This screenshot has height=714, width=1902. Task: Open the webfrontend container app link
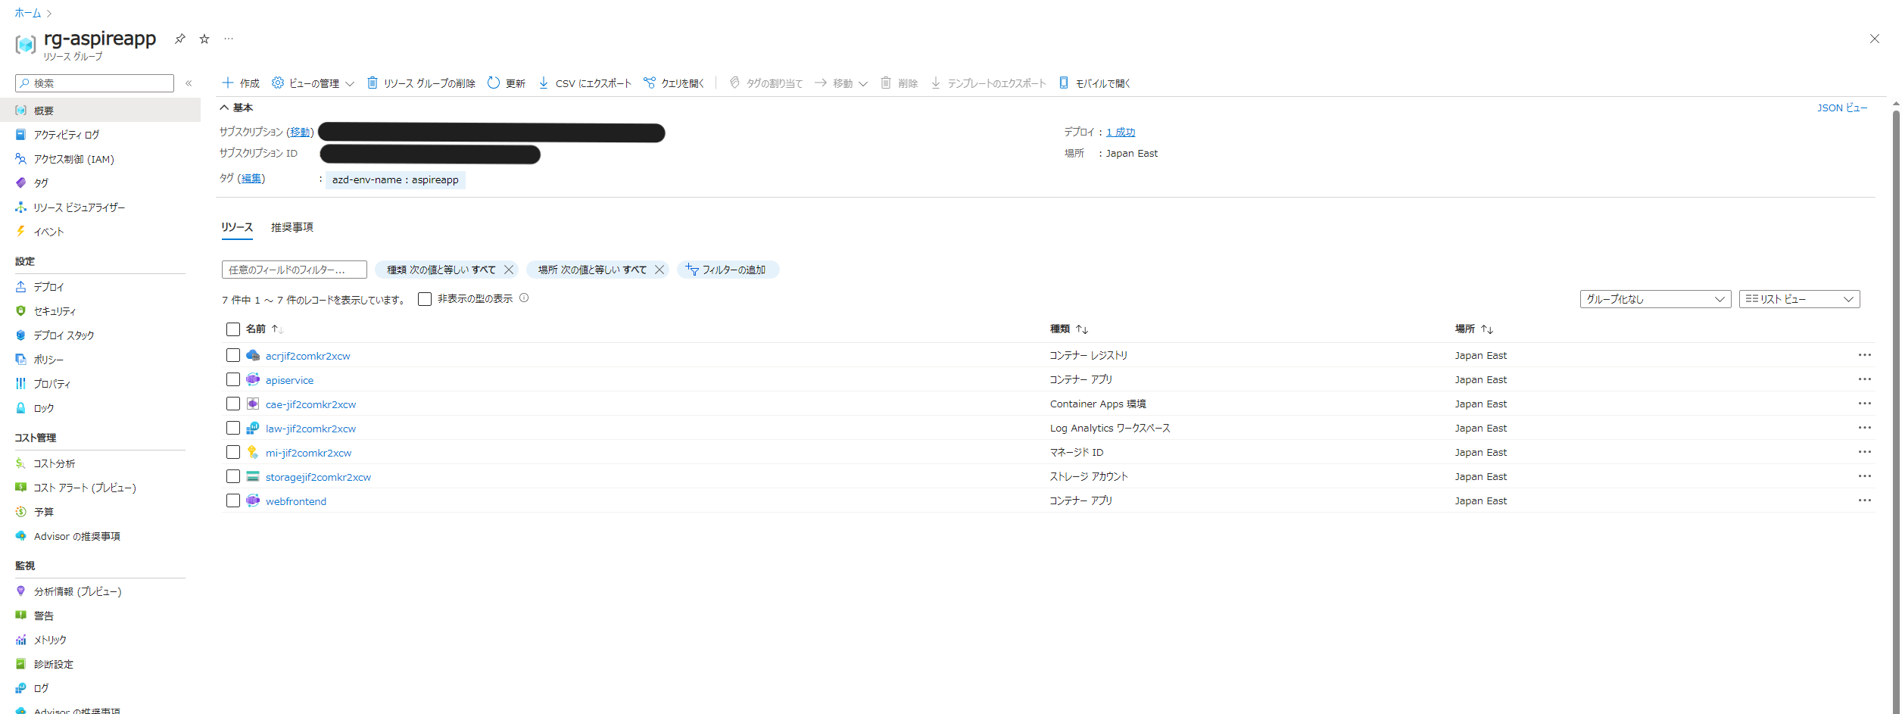point(295,500)
